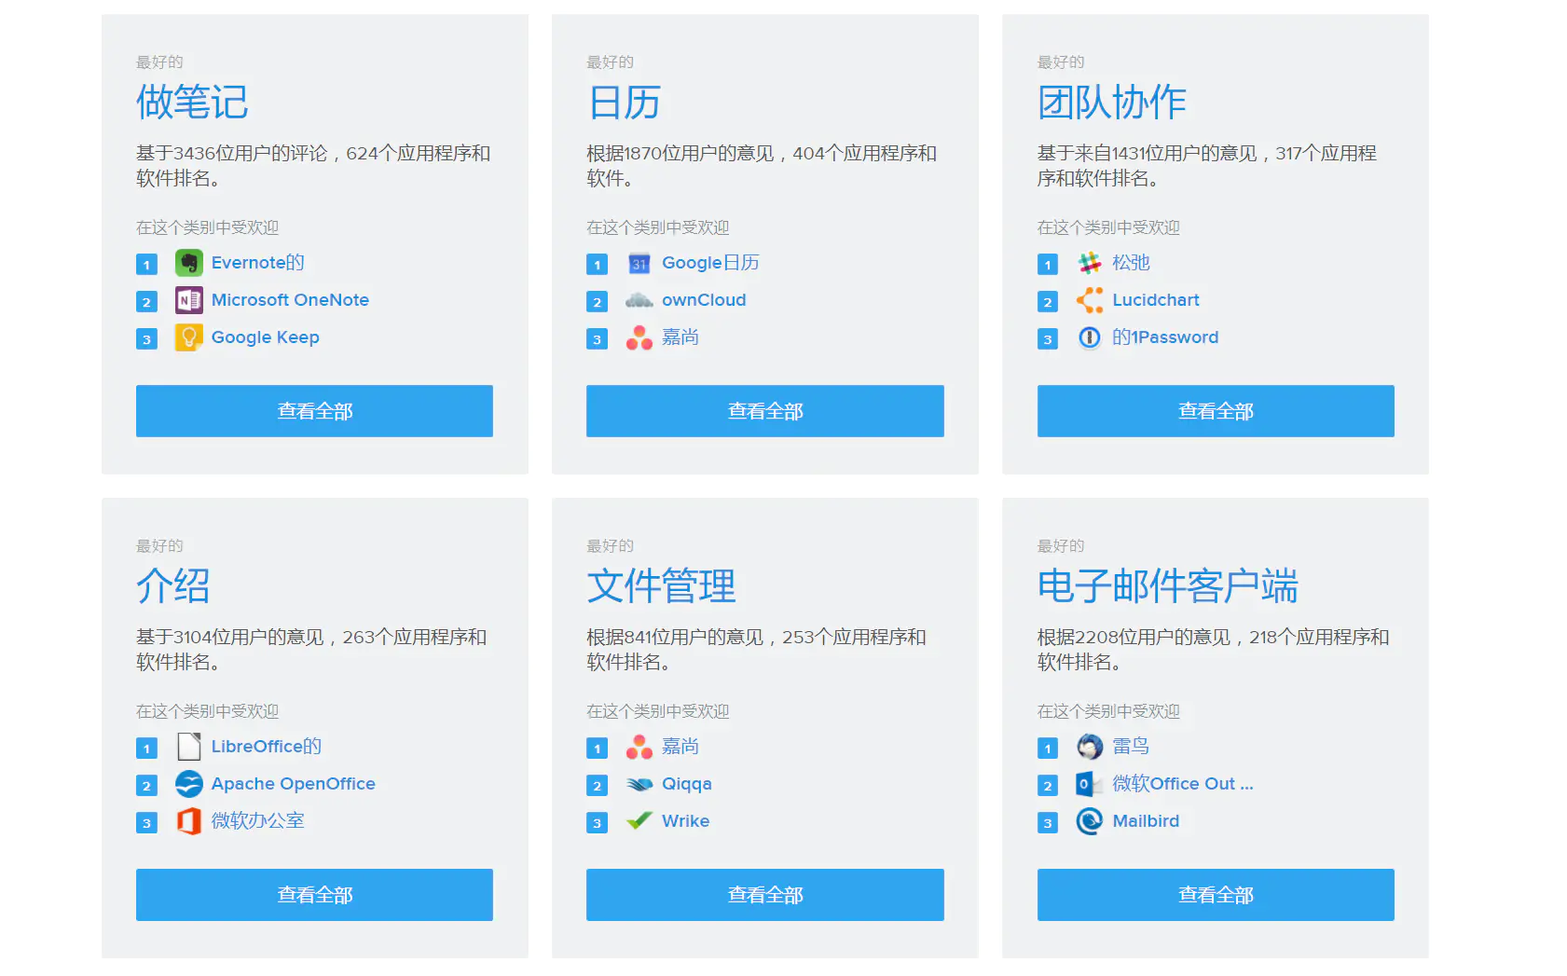Click 查看全部 in the 电子邮件客户端 card

point(1216,895)
